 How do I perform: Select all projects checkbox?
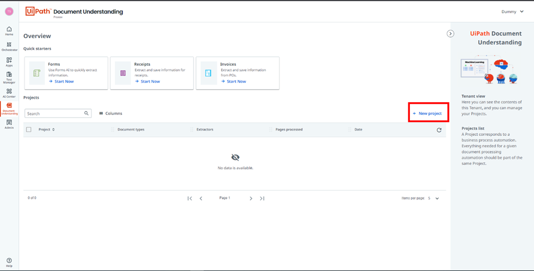tap(28, 129)
